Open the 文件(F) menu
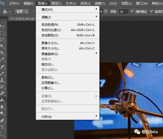163x139 pixels. tap(14, 3)
